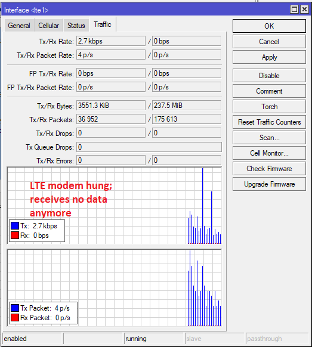This screenshot has height=347, width=312.
Task: Click the FP Tx Packet Rate field
Action: [111, 87]
